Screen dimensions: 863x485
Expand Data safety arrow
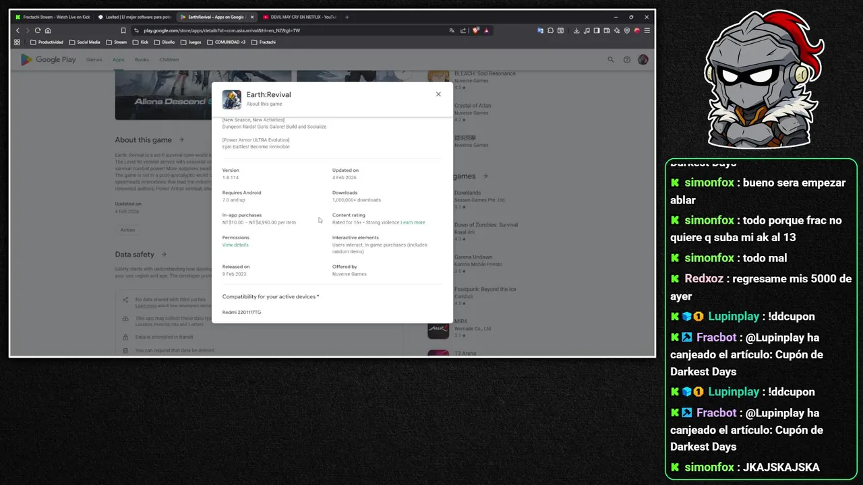point(164,255)
